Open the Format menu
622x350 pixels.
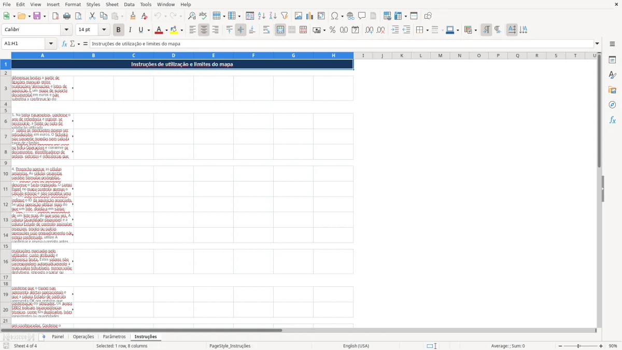click(73, 4)
